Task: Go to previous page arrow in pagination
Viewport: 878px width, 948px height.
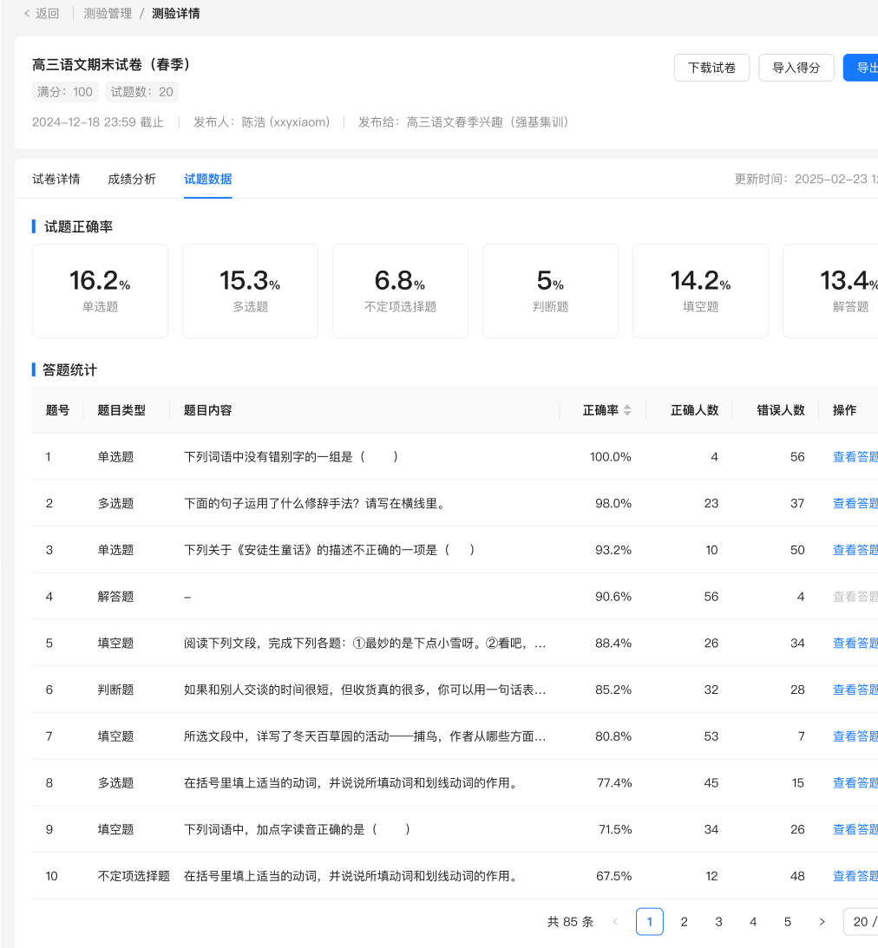Action: point(616,922)
